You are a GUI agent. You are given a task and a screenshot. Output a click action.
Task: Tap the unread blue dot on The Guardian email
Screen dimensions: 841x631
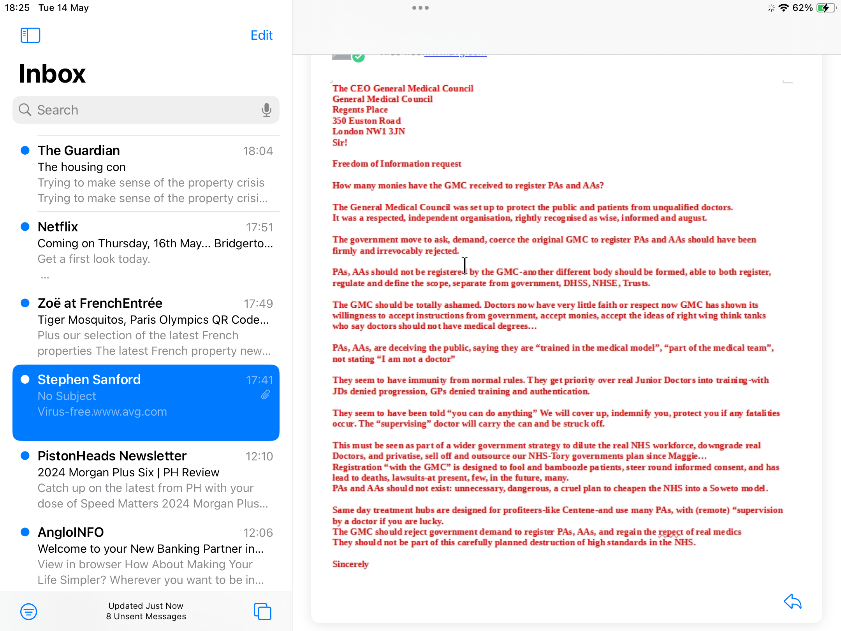point(25,150)
